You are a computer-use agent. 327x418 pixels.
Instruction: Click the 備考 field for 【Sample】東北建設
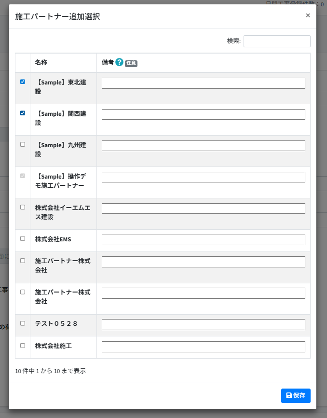point(203,84)
